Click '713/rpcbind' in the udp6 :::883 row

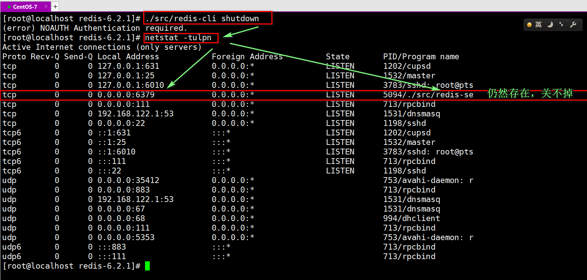(409, 247)
